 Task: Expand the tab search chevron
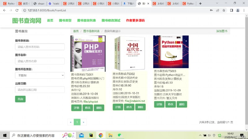217,3
